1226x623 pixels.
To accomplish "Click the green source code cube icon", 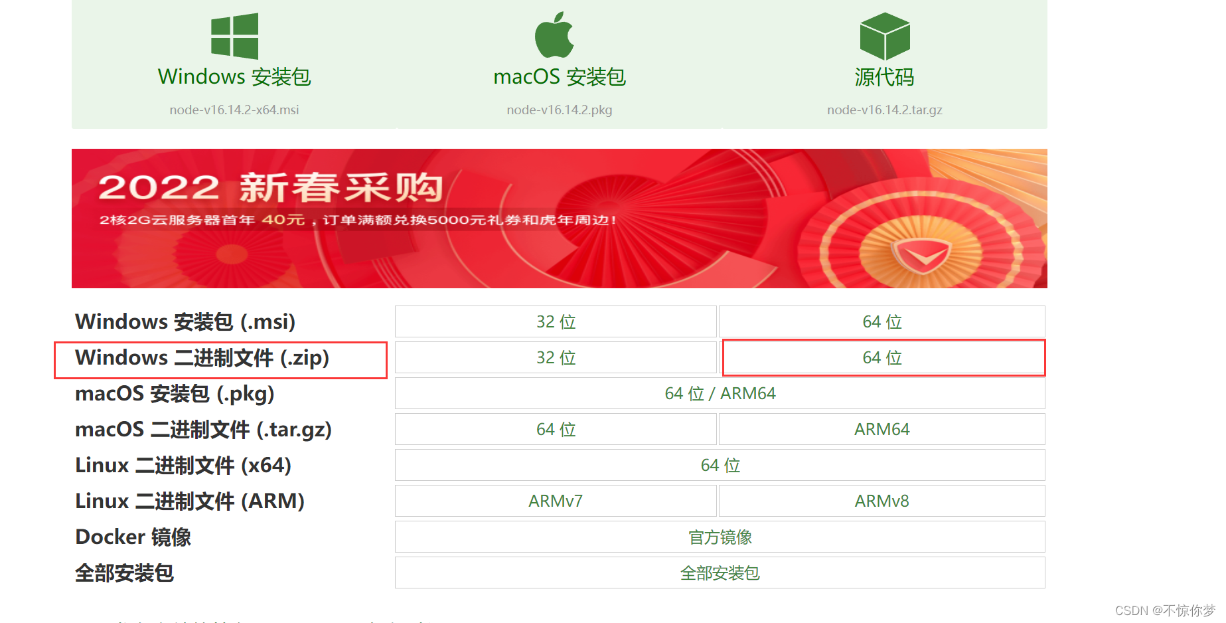I will 885,37.
